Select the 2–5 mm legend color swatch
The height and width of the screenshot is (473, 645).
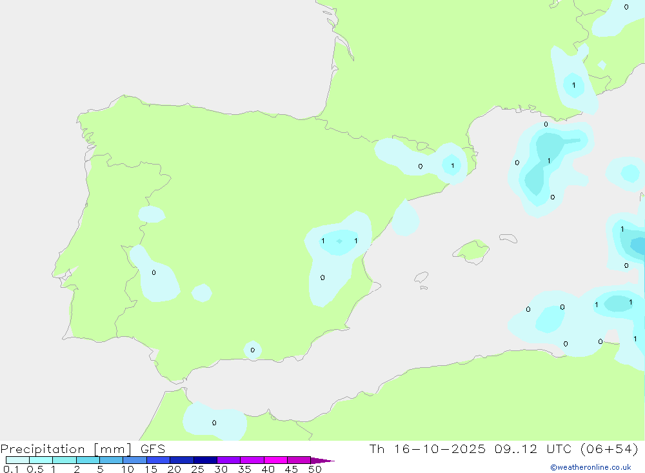[x=88, y=460]
